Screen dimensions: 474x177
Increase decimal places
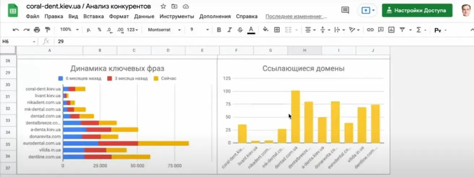[121, 30]
